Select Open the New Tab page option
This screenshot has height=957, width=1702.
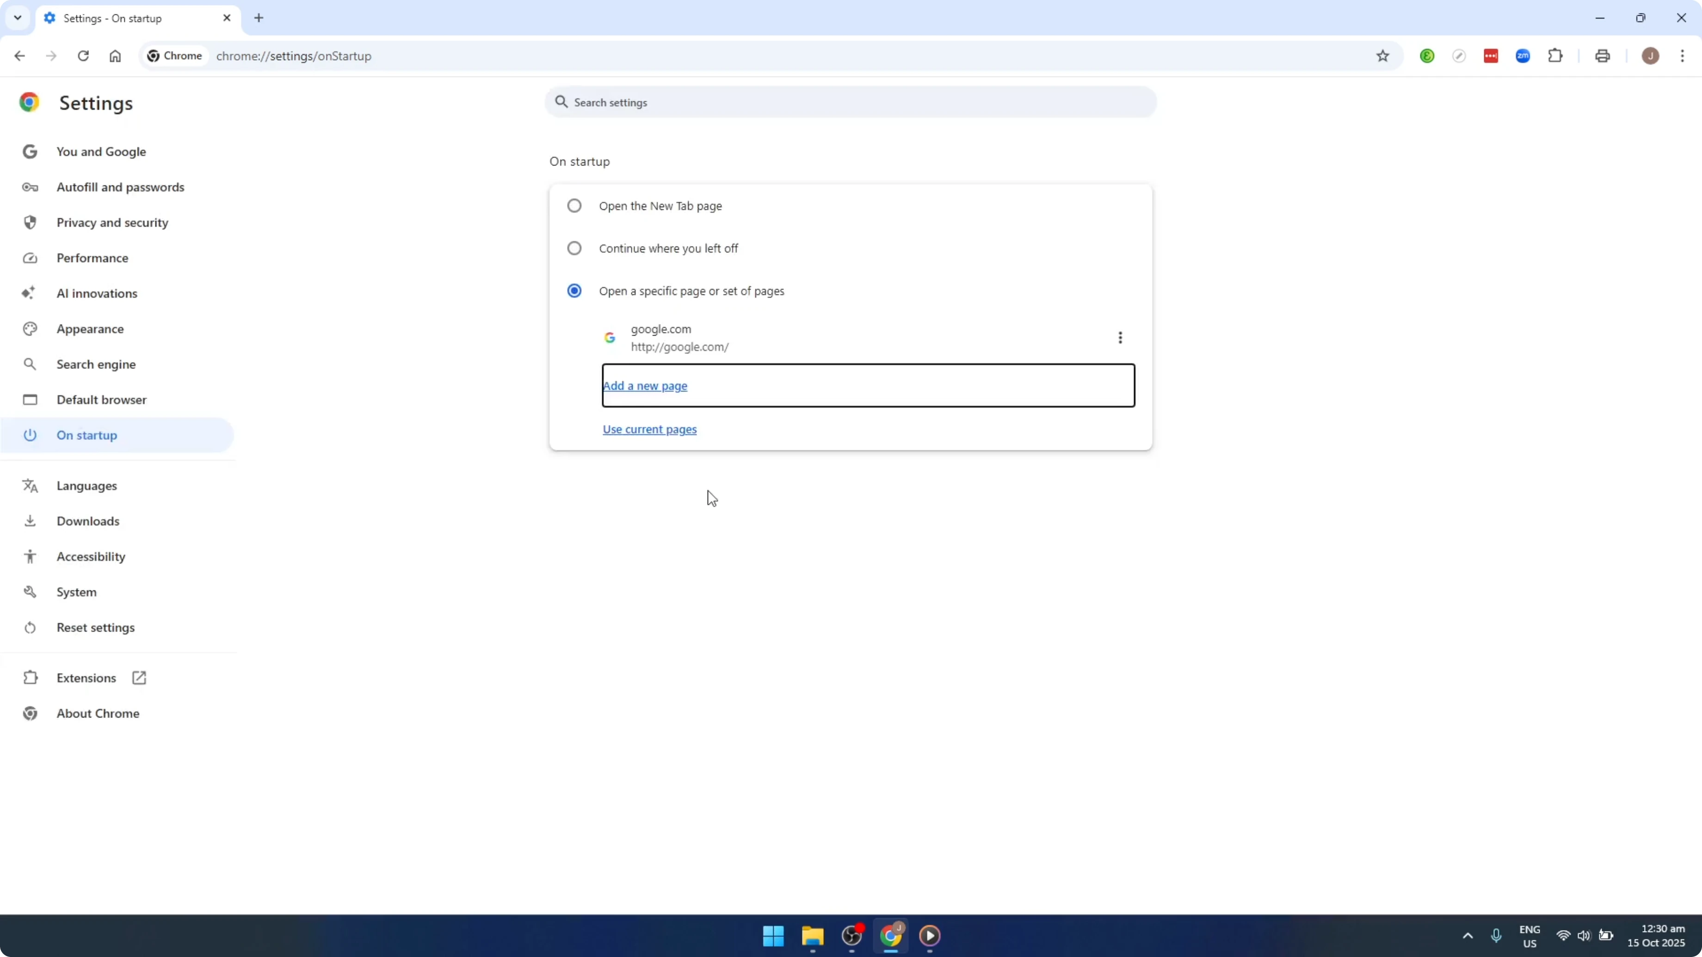point(574,205)
